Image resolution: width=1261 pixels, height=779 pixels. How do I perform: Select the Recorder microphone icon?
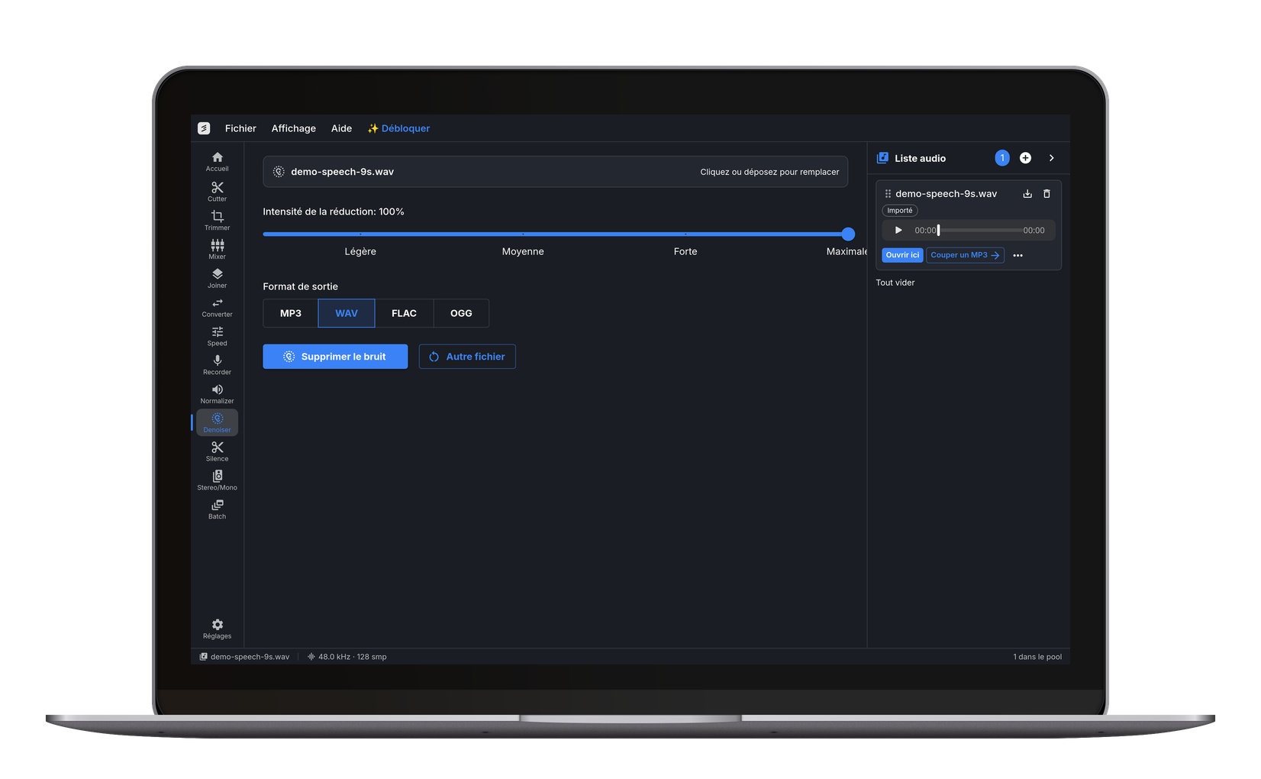[x=217, y=360]
